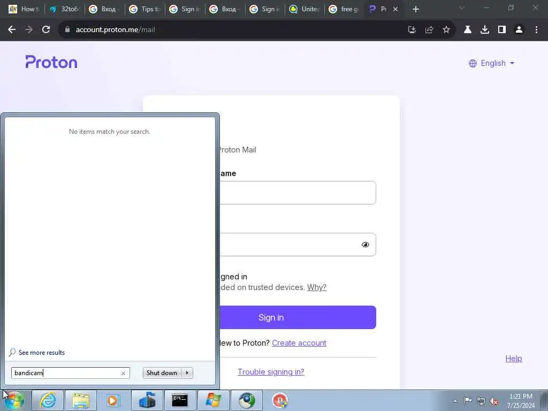Clear the Start menu search box

[123, 373]
